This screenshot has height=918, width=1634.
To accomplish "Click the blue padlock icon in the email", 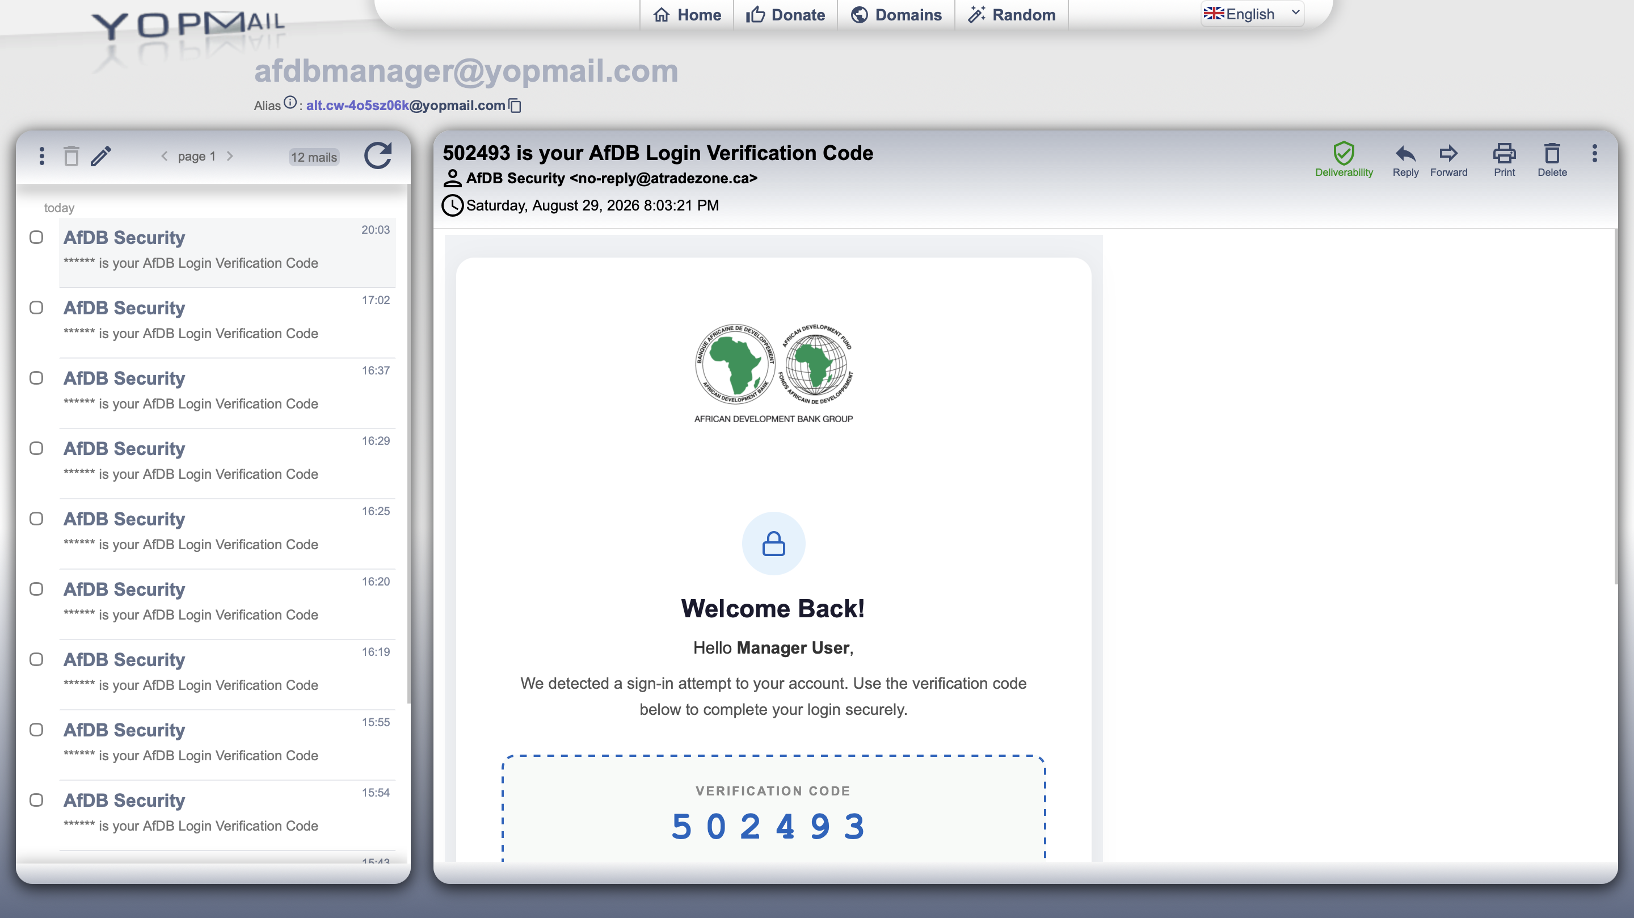I will (x=773, y=544).
